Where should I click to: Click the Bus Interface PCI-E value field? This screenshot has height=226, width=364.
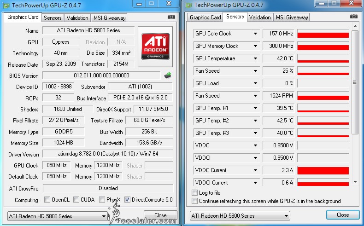[141, 98]
